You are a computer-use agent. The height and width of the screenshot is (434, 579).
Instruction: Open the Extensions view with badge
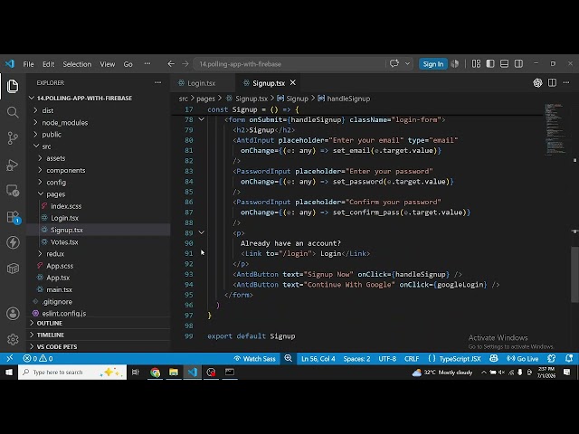coord(14,217)
